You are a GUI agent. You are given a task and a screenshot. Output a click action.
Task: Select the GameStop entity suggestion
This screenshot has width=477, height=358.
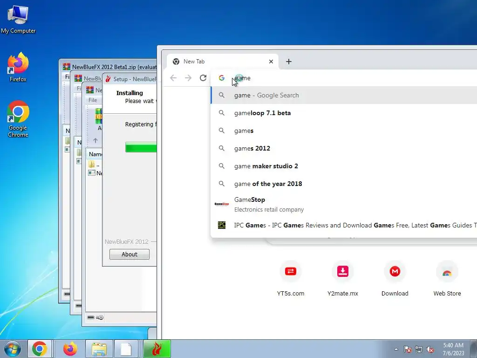[344, 204]
